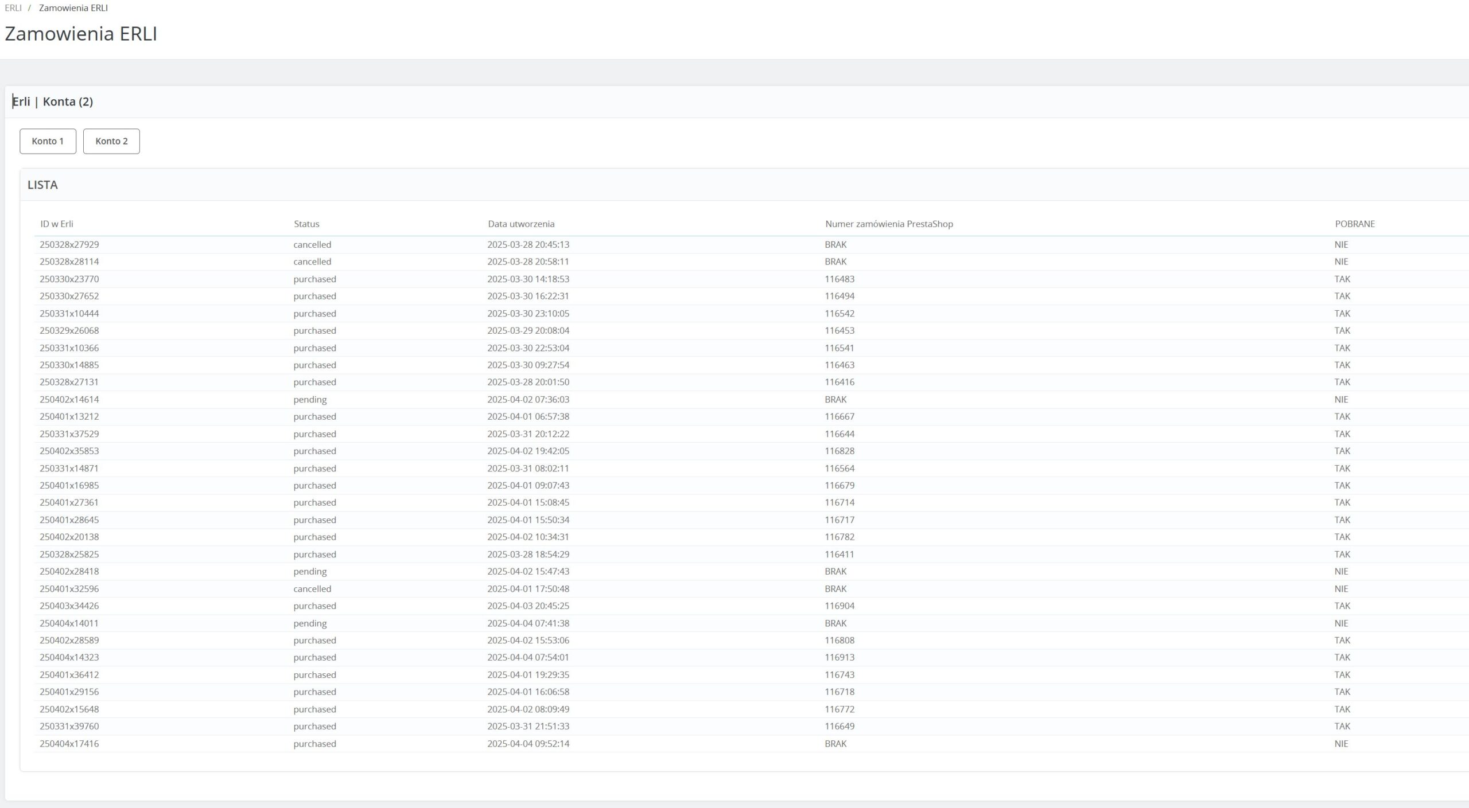Click the Erli | Konta (2) heading
The width and height of the screenshot is (1469, 808).
(53, 102)
